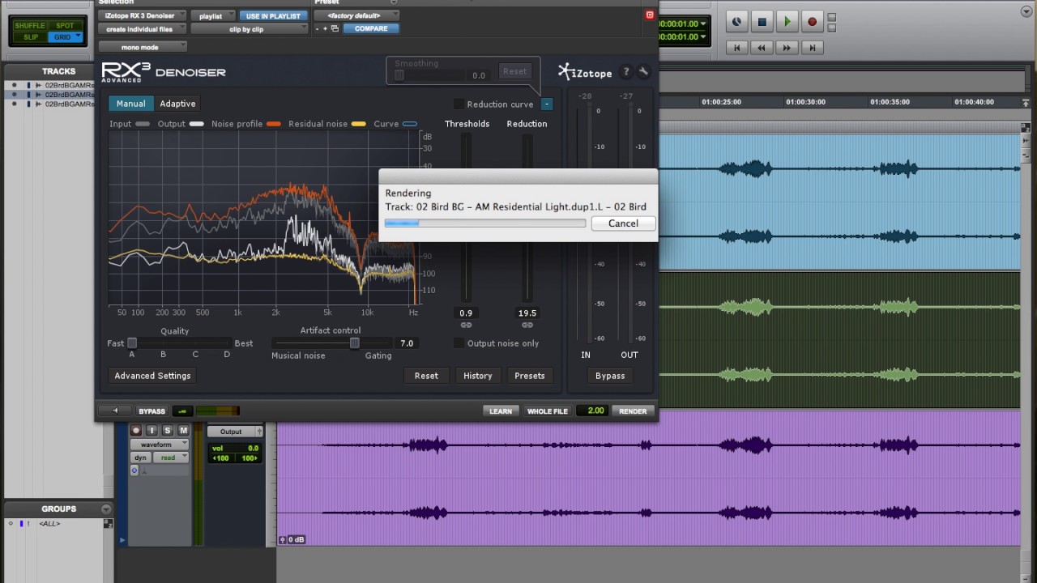Viewport: 1037px width, 583px height.
Task: Switch to the Manual tab
Action: click(130, 104)
